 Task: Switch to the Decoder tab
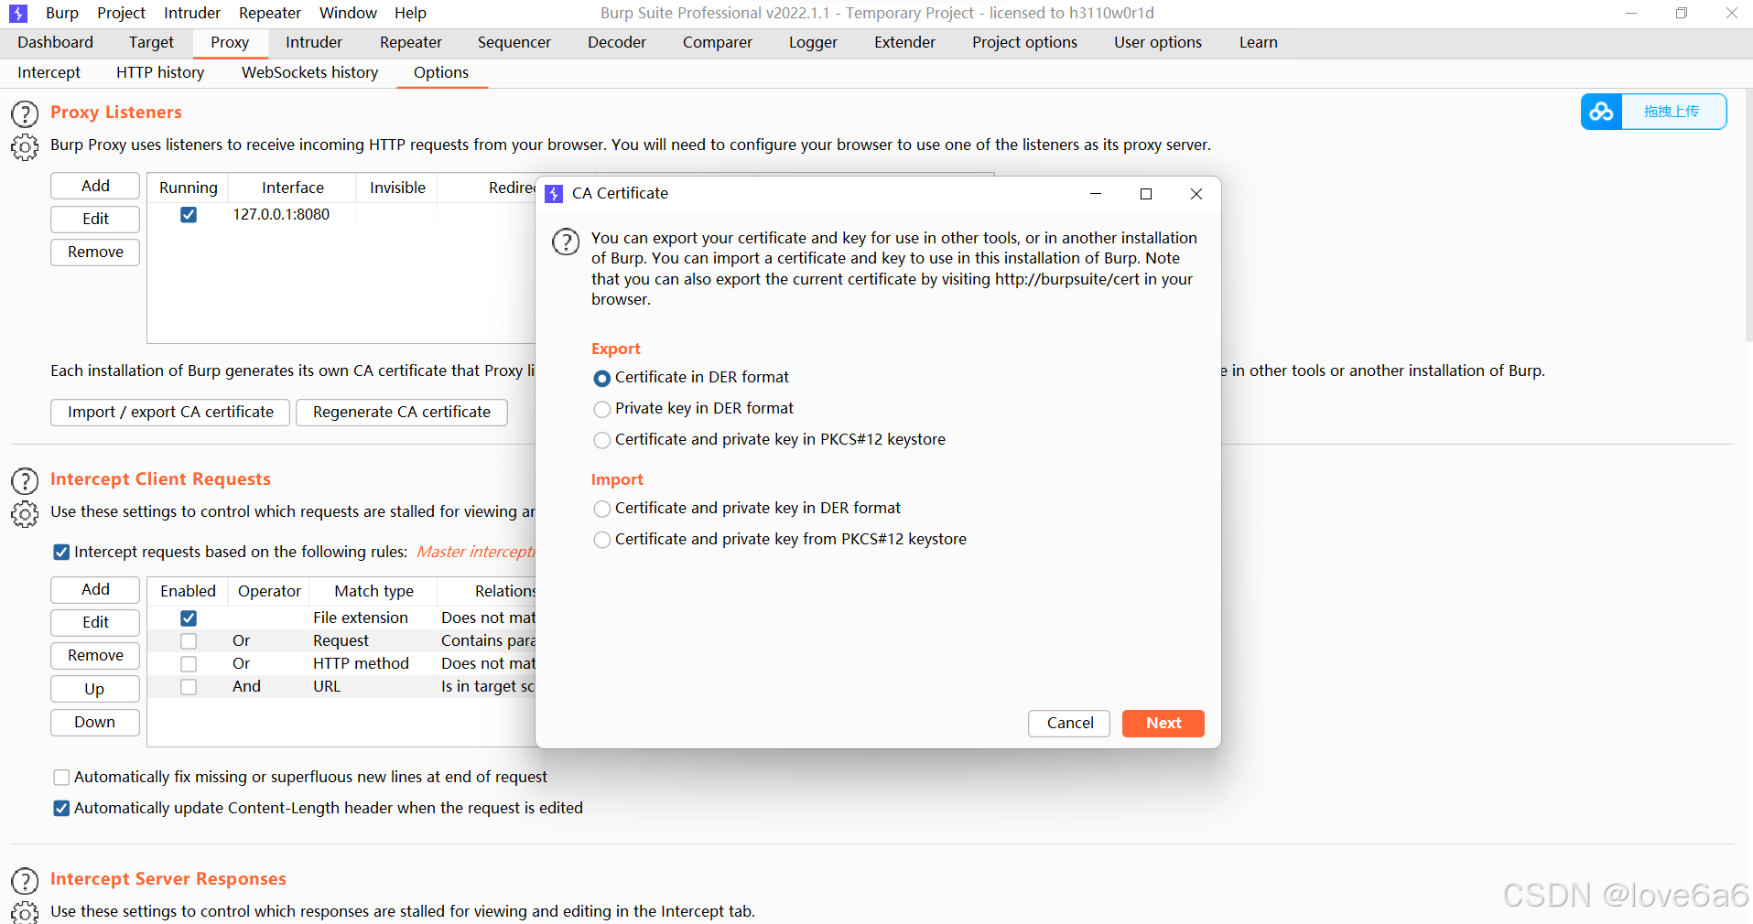tap(617, 42)
